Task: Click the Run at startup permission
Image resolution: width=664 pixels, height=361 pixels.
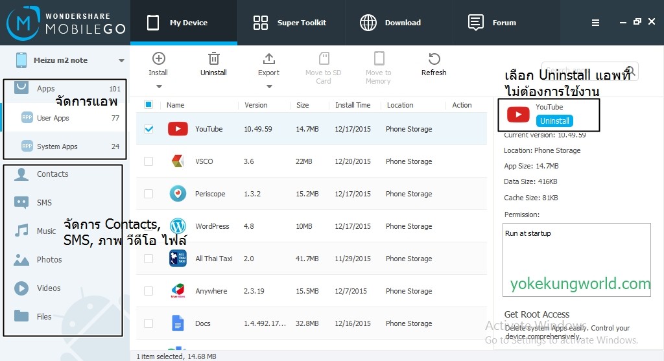Action: tap(528, 233)
